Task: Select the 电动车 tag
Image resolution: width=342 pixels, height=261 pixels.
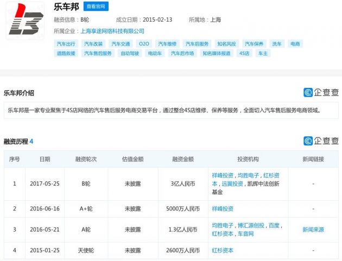Action: [155, 53]
